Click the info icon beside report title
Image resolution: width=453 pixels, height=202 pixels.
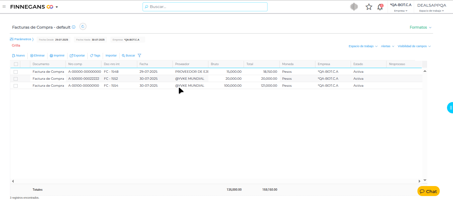point(73,27)
